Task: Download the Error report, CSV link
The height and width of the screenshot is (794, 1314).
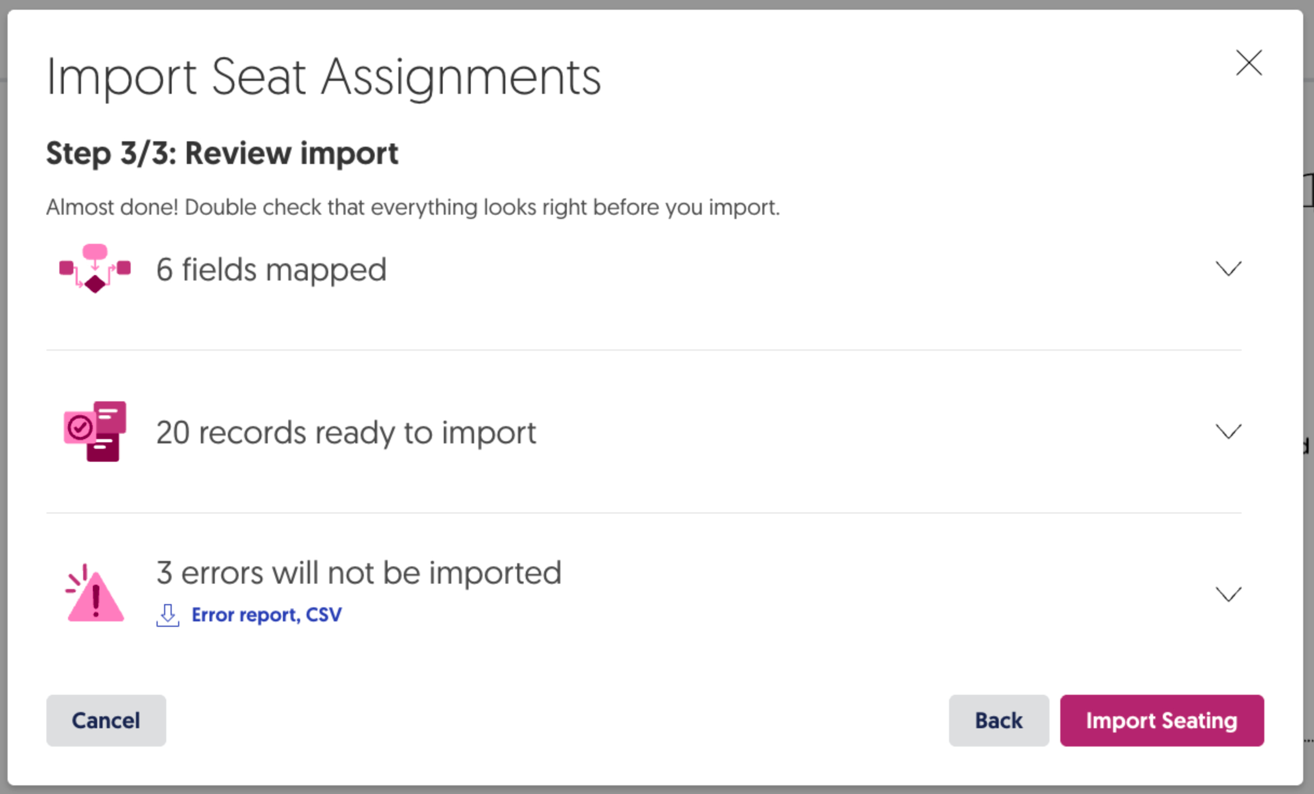Action: click(x=267, y=615)
